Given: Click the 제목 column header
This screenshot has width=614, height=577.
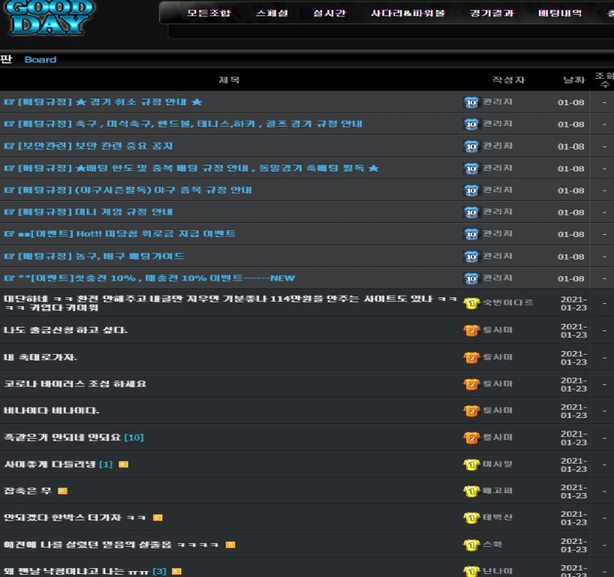Looking at the screenshot, I should coord(229,80).
